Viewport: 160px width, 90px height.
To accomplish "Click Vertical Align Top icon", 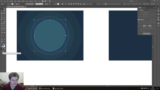I will 76,4.
